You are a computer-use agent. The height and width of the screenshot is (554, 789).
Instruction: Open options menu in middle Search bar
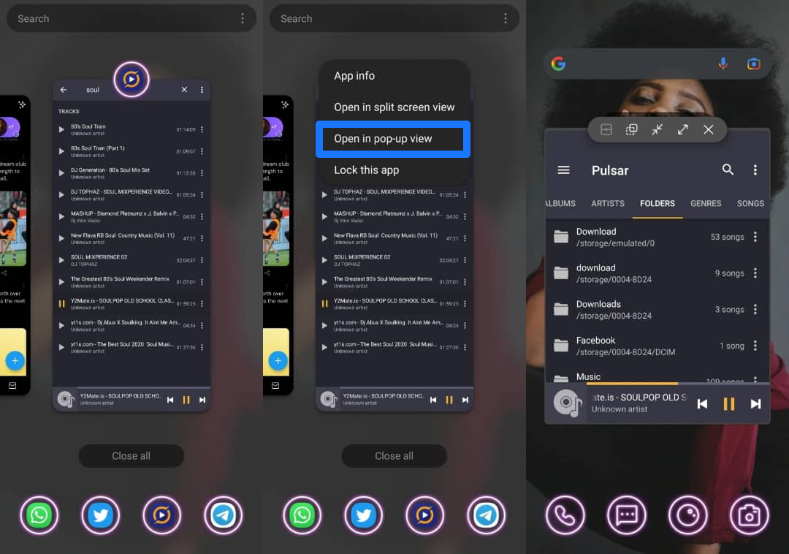coord(506,18)
